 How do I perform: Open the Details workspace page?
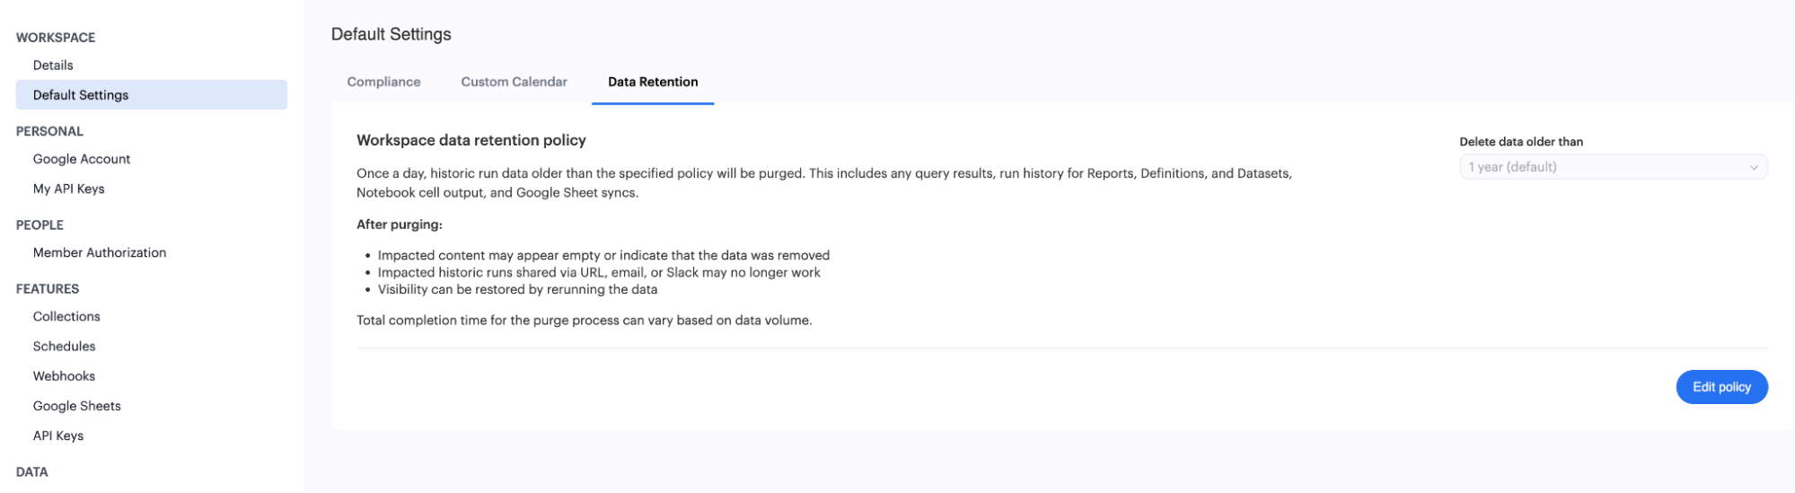(53, 65)
